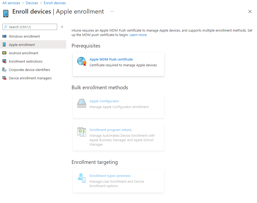Click 'Manage Apple Configurator enrollment' description
Viewport: 257px width, 203px height.
[x=119, y=107]
